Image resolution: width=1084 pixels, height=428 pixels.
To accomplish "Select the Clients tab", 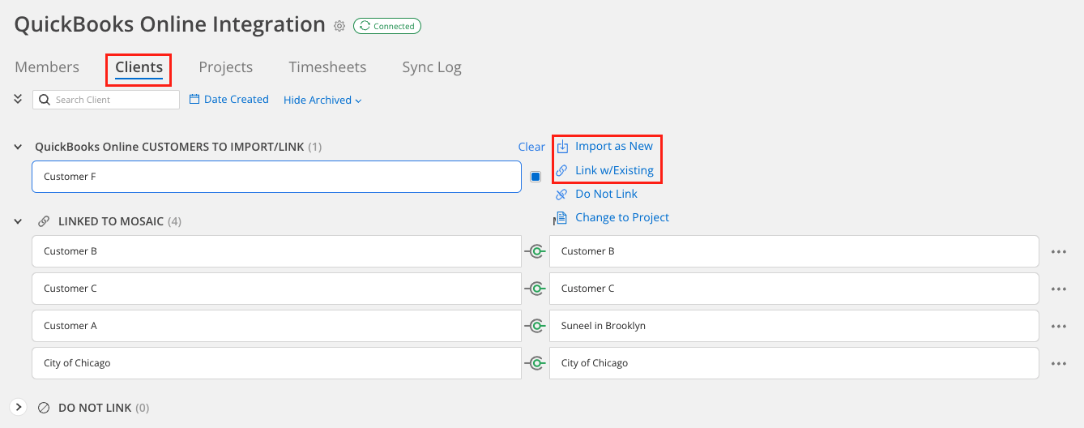I will pyautogui.click(x=139, y=67).
